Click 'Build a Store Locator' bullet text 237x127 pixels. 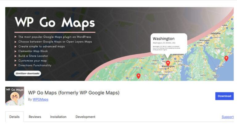(33, 56)
